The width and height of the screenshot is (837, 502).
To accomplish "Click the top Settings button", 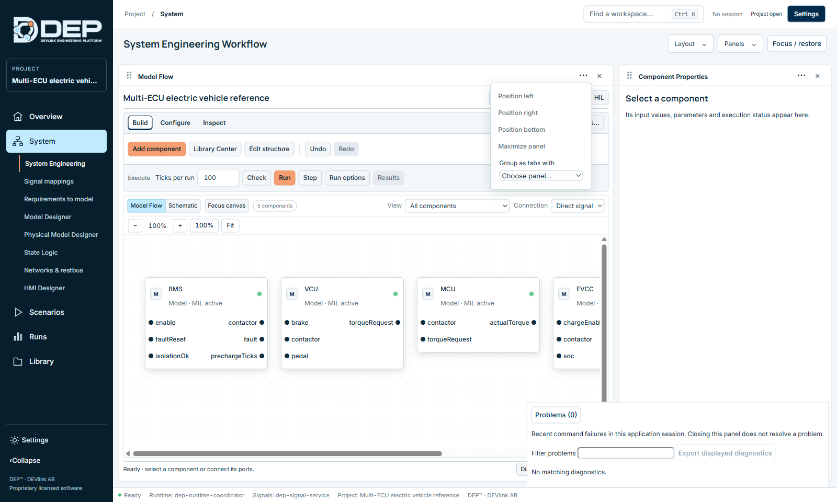I will tap(806, 14).
